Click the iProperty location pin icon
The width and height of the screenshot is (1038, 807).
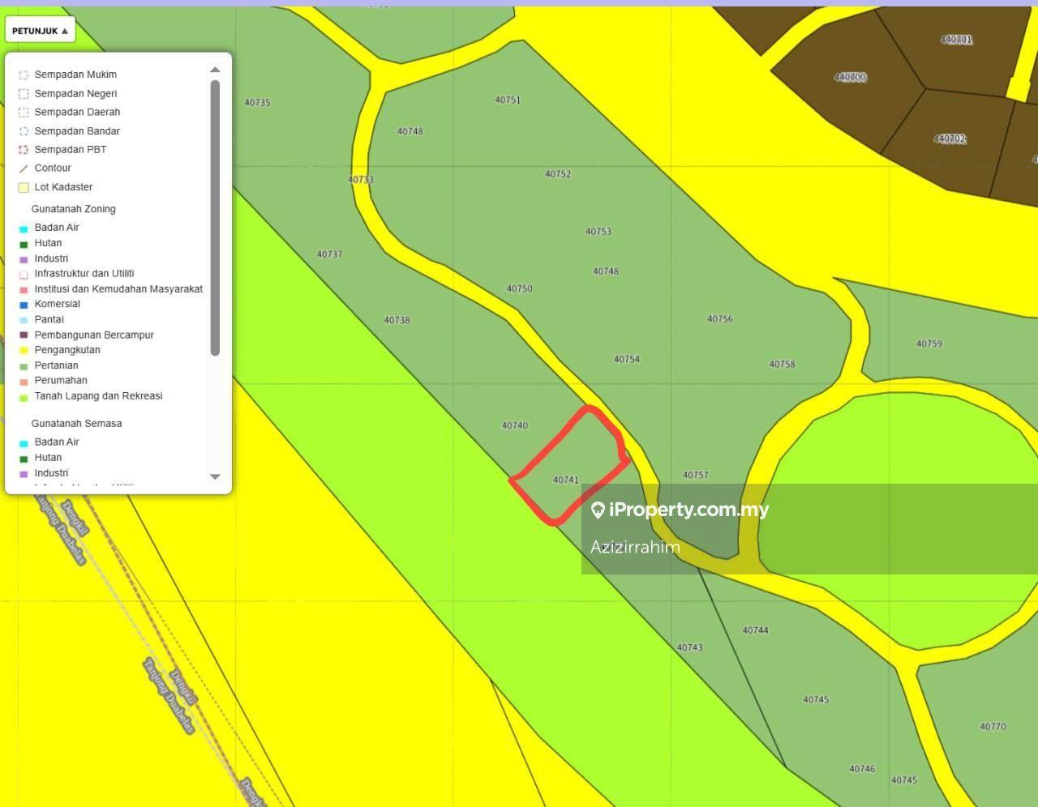pos(598,510)
